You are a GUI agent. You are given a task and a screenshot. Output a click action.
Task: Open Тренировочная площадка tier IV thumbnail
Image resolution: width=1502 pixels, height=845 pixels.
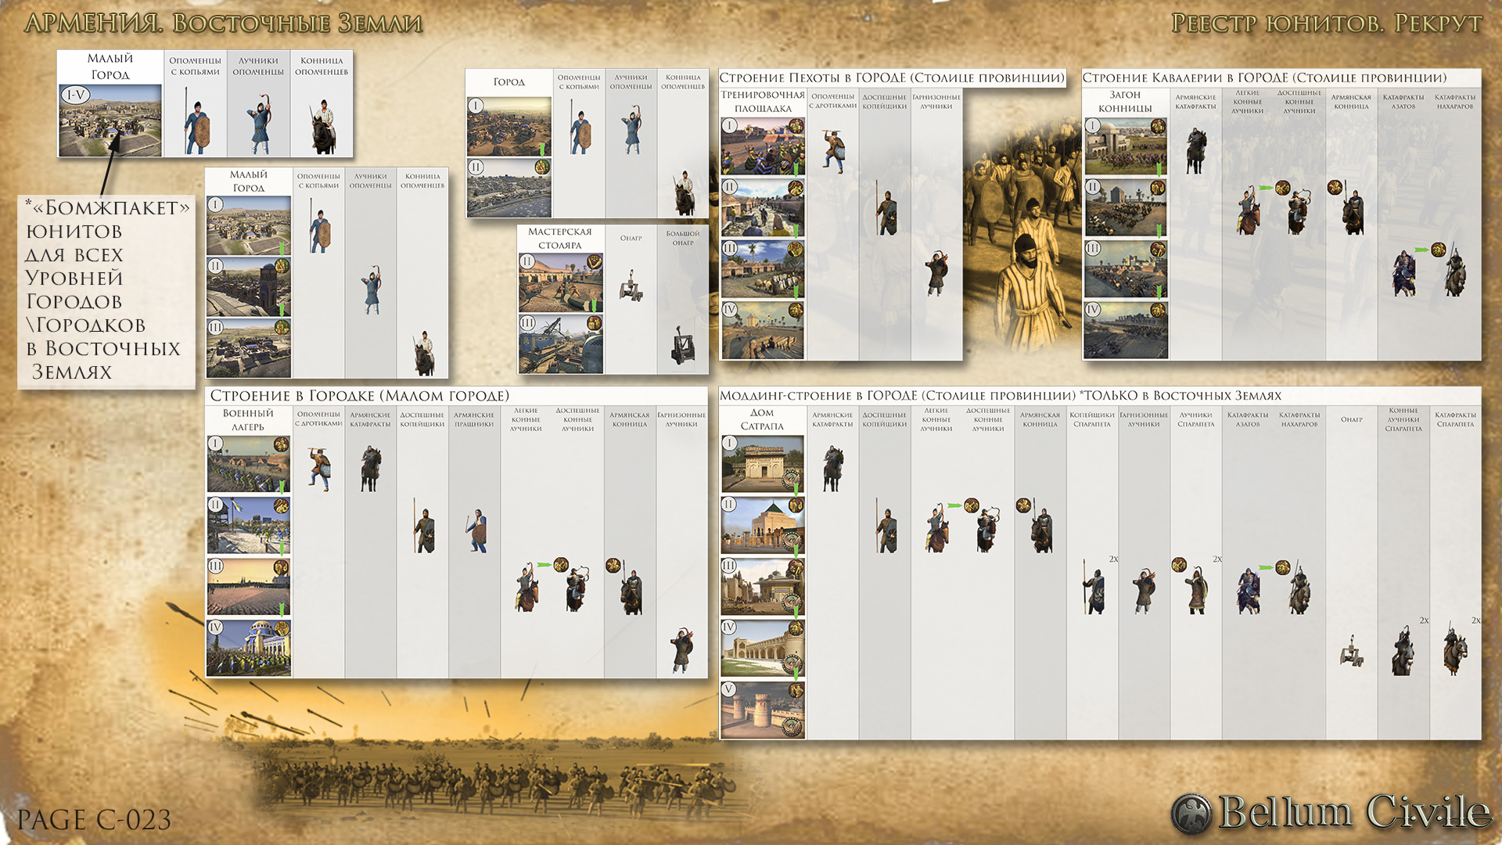click(763, 330)
